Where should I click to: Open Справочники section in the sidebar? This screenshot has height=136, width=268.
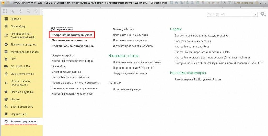(19, 114)
